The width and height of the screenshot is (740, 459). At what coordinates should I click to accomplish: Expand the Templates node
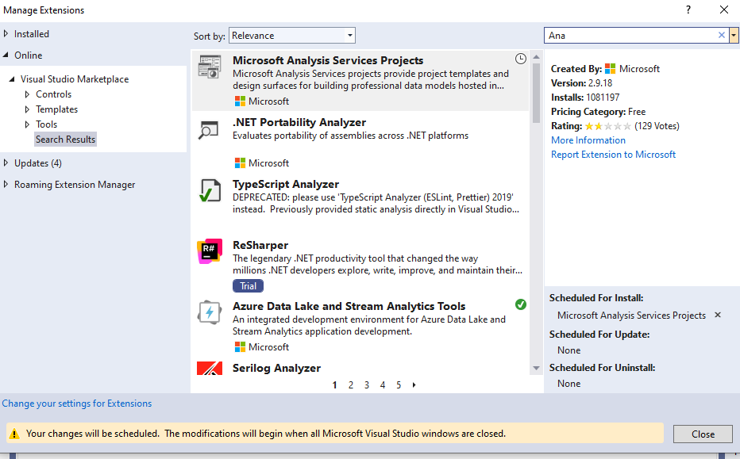27,109
